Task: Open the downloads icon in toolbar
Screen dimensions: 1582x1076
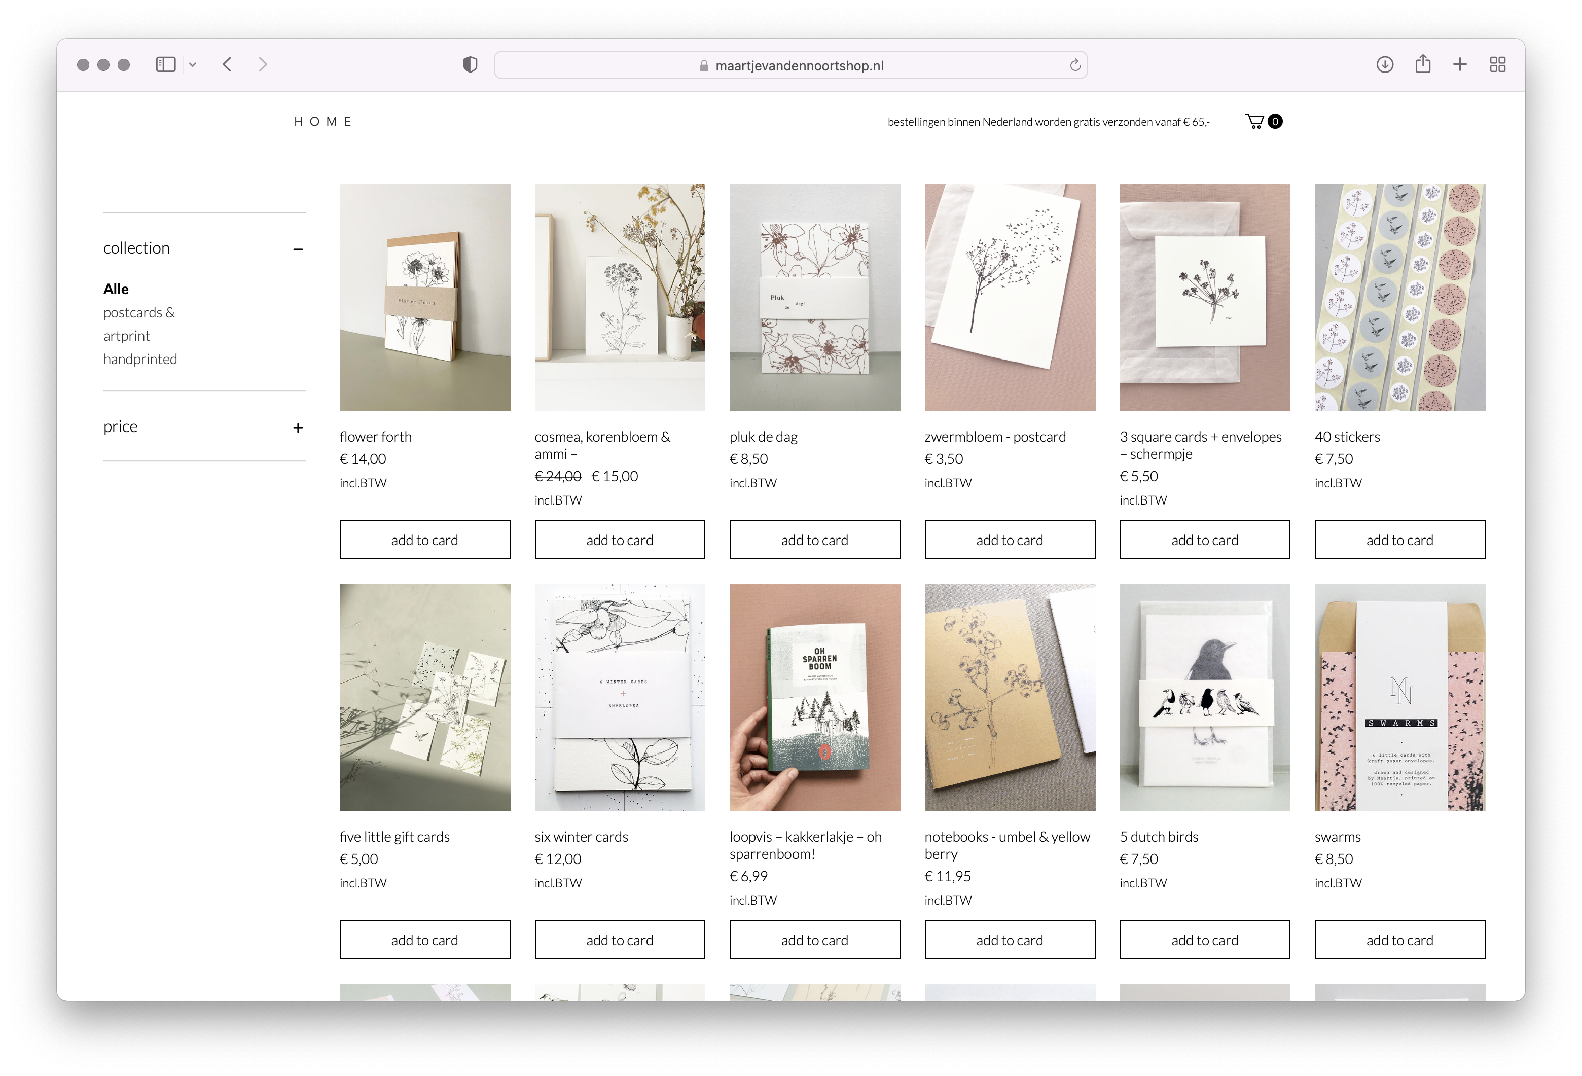Action: [1385, 65]
